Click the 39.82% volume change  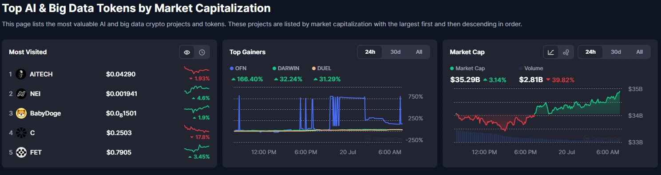[x=560, y=80]
